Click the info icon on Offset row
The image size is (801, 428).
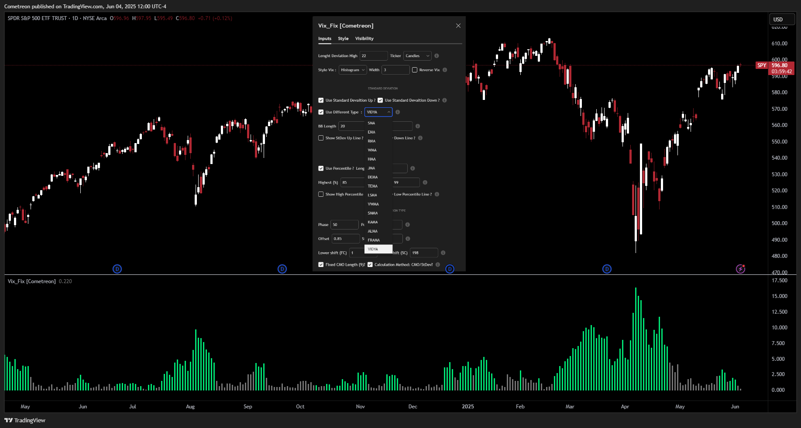point(408,239)
